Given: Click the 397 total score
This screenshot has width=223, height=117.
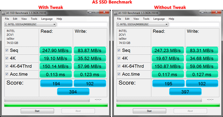Looking at the screenshot, I should (185, 92).
